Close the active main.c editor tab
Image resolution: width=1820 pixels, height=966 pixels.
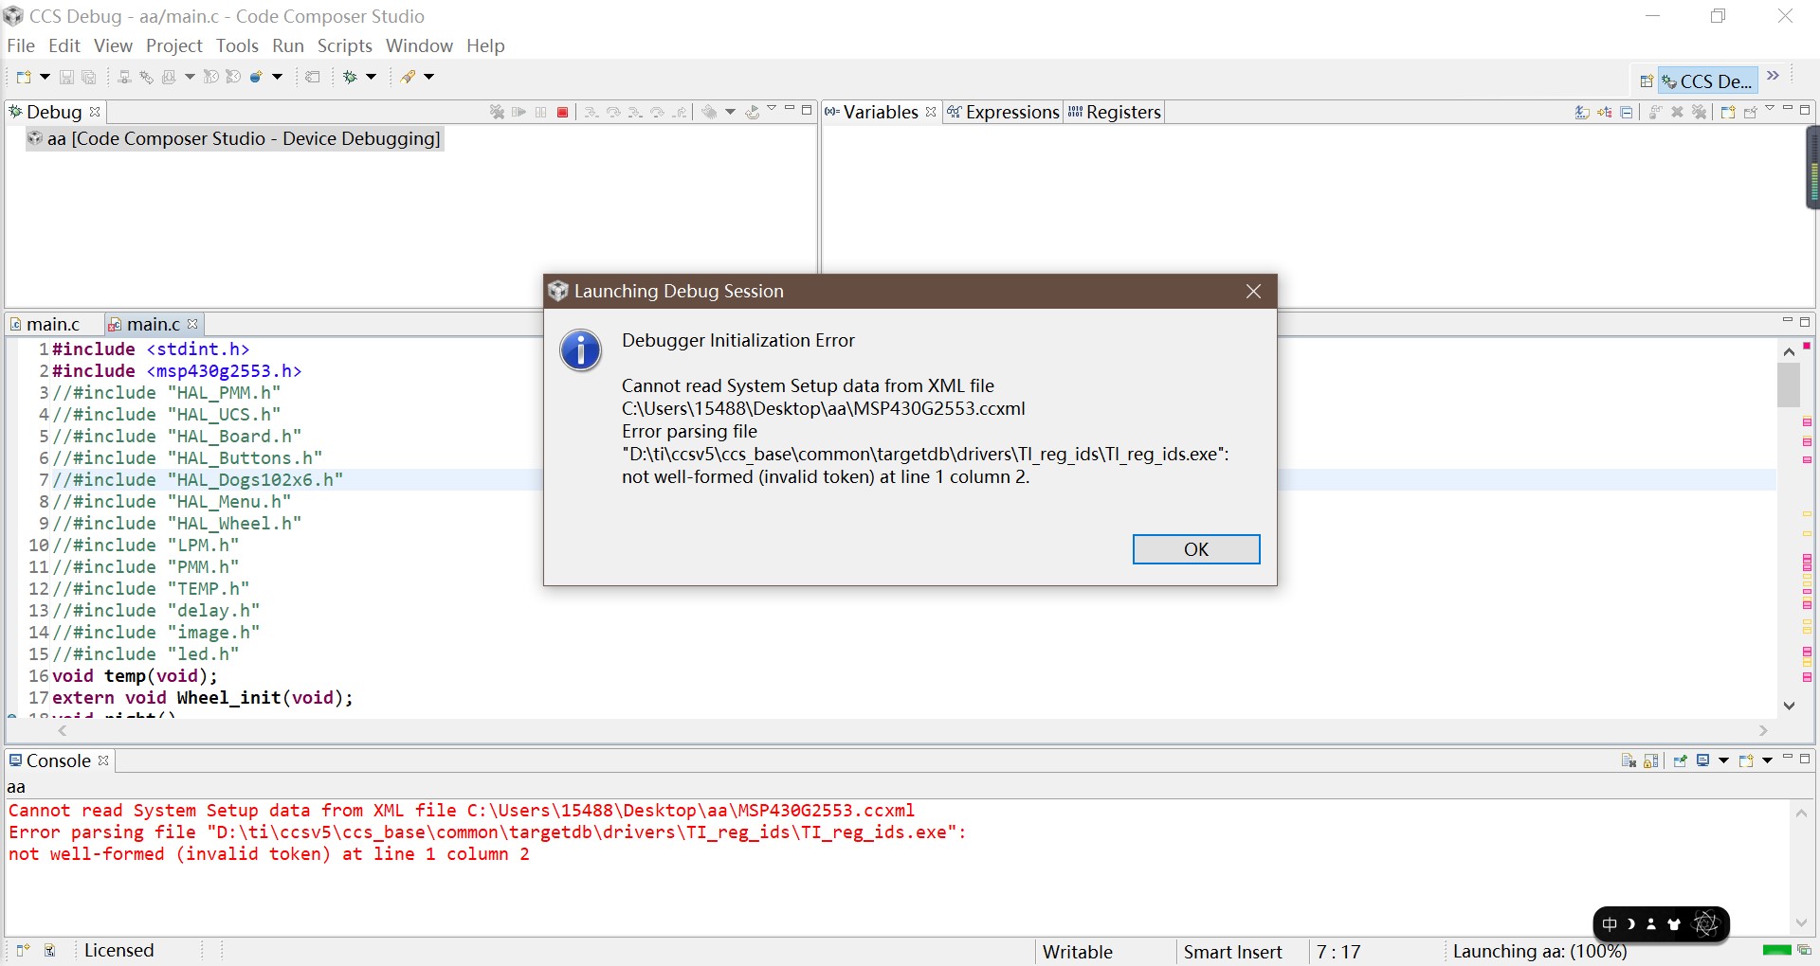click(193, 324)
